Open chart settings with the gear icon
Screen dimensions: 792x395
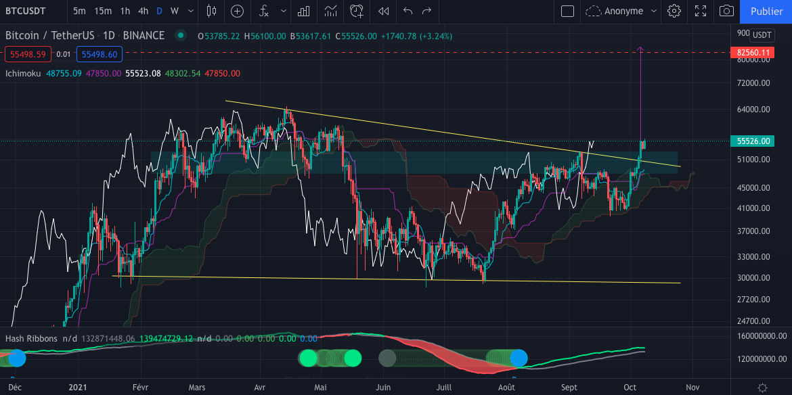coord(674,11)
